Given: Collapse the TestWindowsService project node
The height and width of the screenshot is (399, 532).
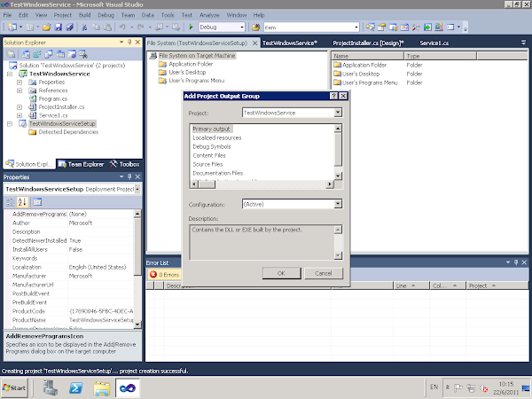Looking at the screenshot, I should click(10, 74).
